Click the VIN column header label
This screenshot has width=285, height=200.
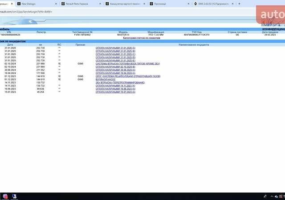(9, 32)
